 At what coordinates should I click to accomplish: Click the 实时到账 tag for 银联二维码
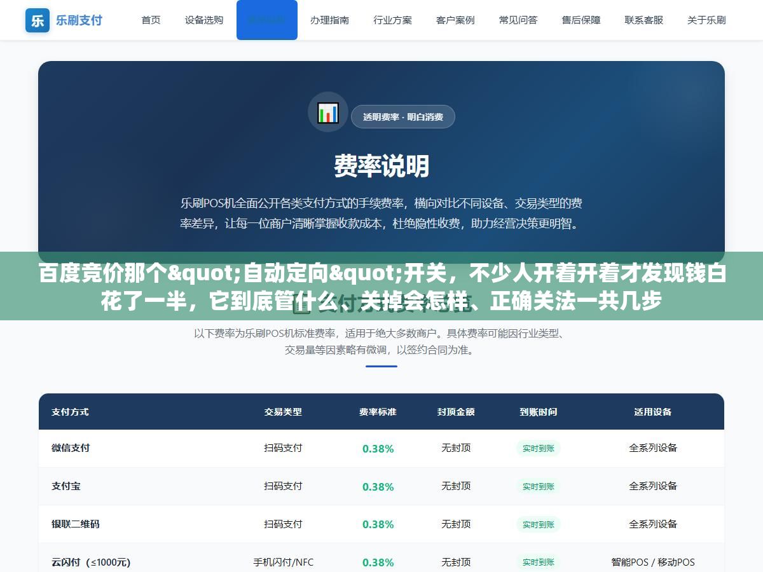point(539,524)
